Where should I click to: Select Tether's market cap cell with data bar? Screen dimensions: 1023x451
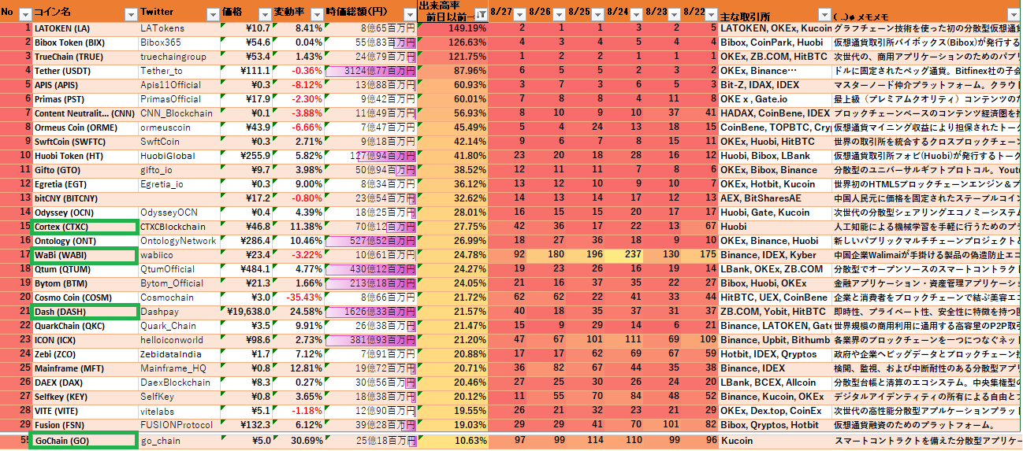[371, 71]
